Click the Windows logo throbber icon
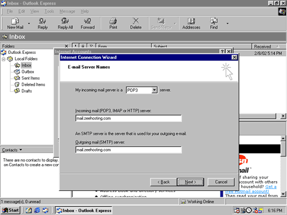 tap(282, 11)
